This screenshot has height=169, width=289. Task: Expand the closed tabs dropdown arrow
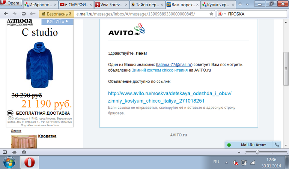(x=247, y=4)
